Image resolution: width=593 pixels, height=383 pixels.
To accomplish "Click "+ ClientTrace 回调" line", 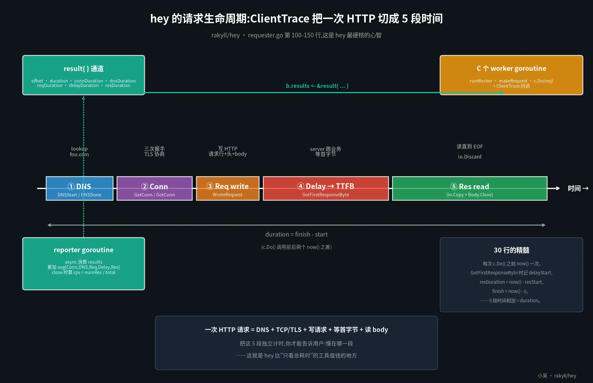I will (511, 86).
